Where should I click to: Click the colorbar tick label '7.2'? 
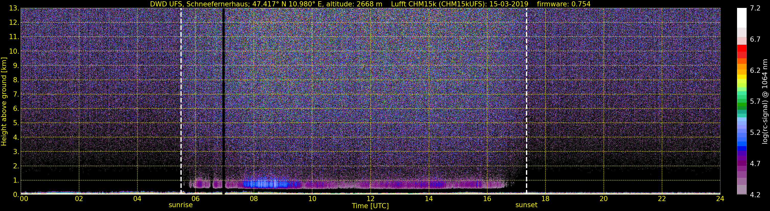click(x=755, y=8)
